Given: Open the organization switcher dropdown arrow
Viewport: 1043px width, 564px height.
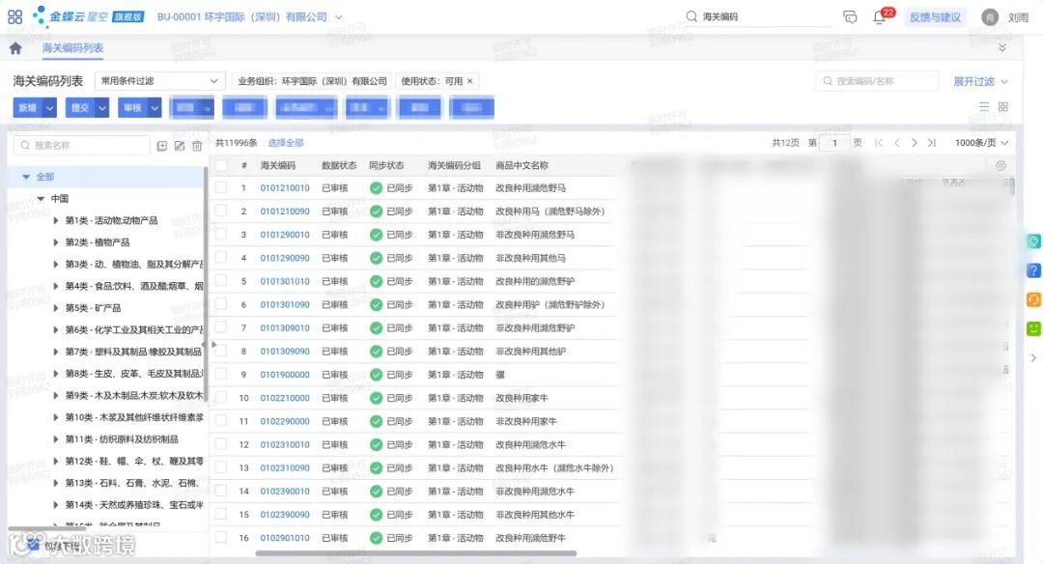Looking at the screenshot, I should pos(339,16).
